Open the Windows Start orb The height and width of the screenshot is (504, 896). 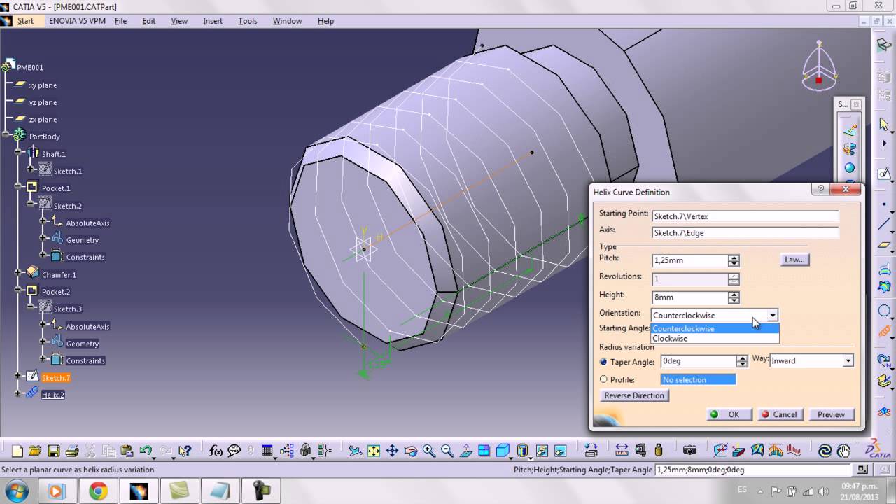click(16, 491)
